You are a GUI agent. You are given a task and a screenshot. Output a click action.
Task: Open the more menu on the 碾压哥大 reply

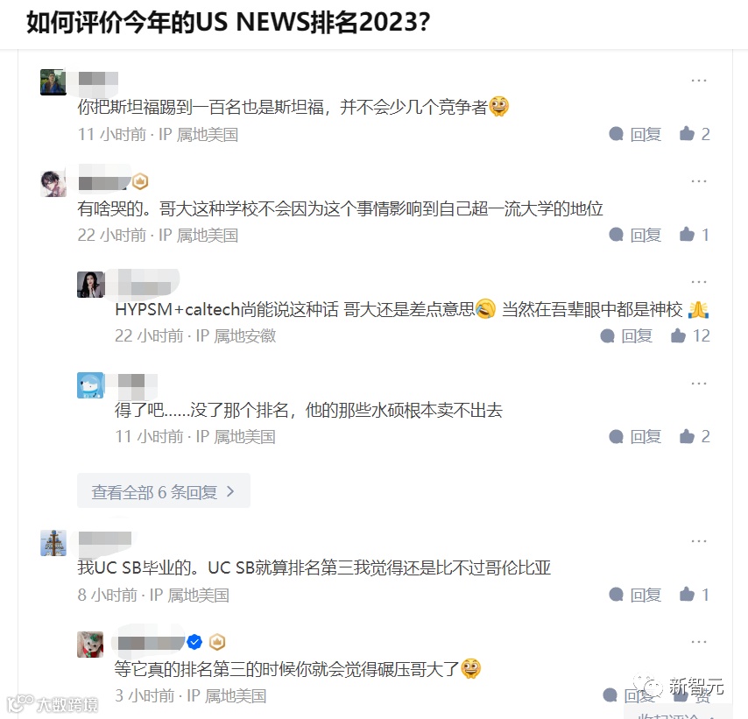click(699, 642)
